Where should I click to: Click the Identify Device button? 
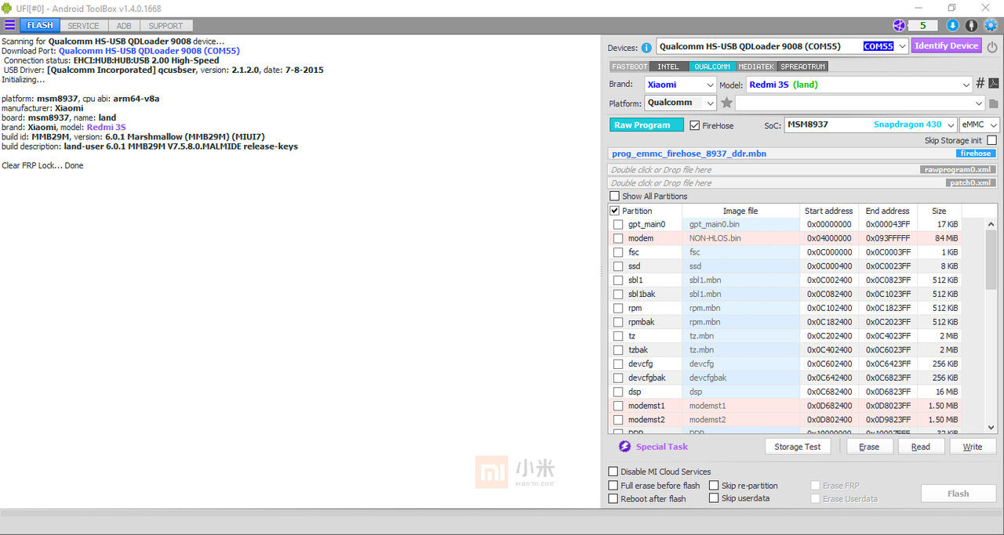point(947,46)
